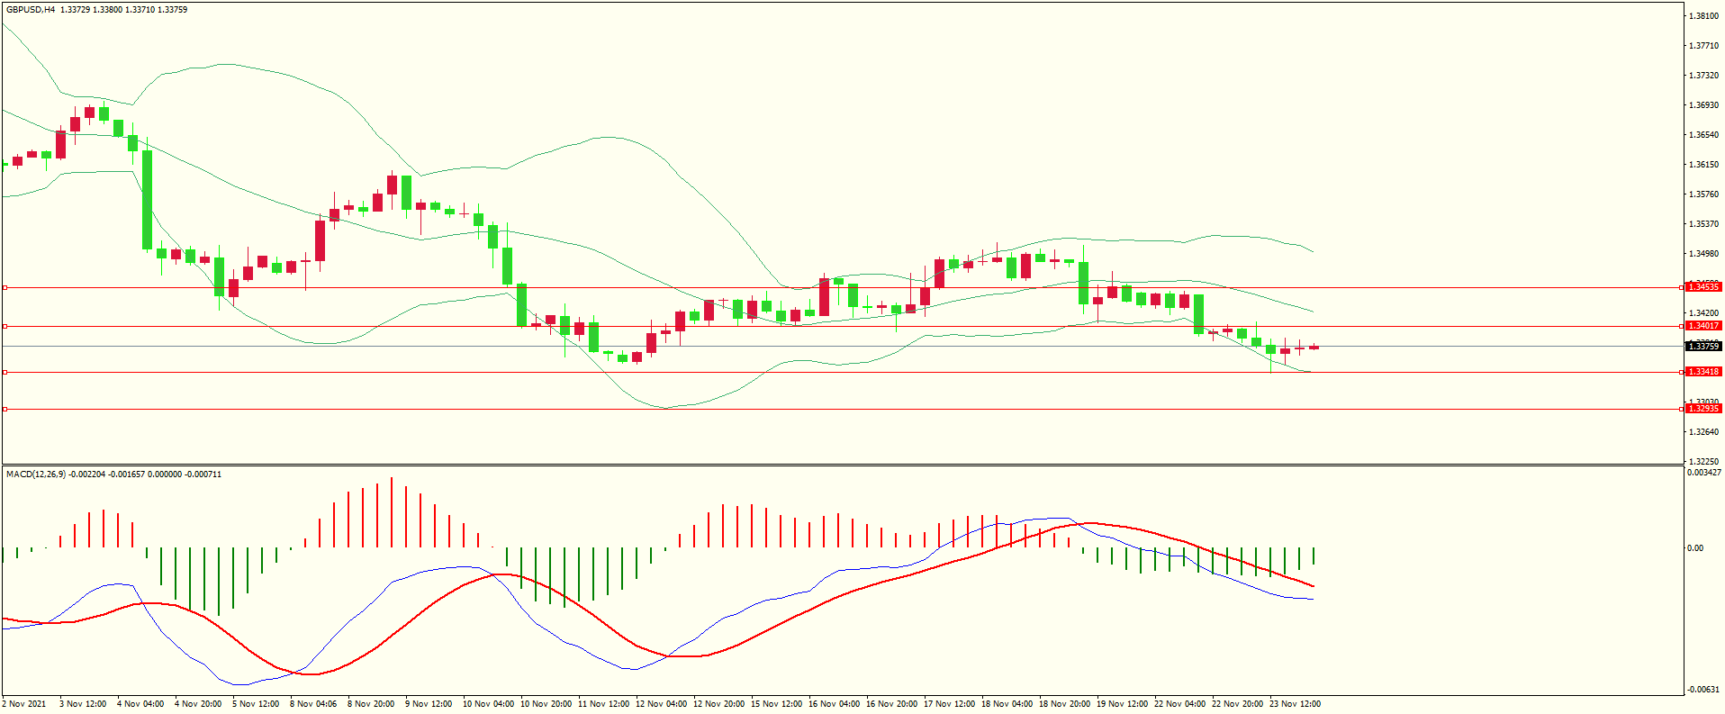This screenshot has width=1725, height=714.
Task: Click the 1.37320 price scale label
Action: coord(1703,76)
